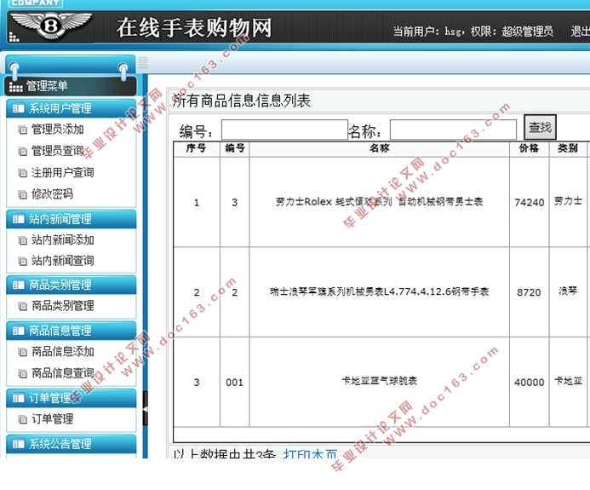Expand the 系统公告管理 menu section
Viewport: 590px width, 490px height.
point(72,444)
